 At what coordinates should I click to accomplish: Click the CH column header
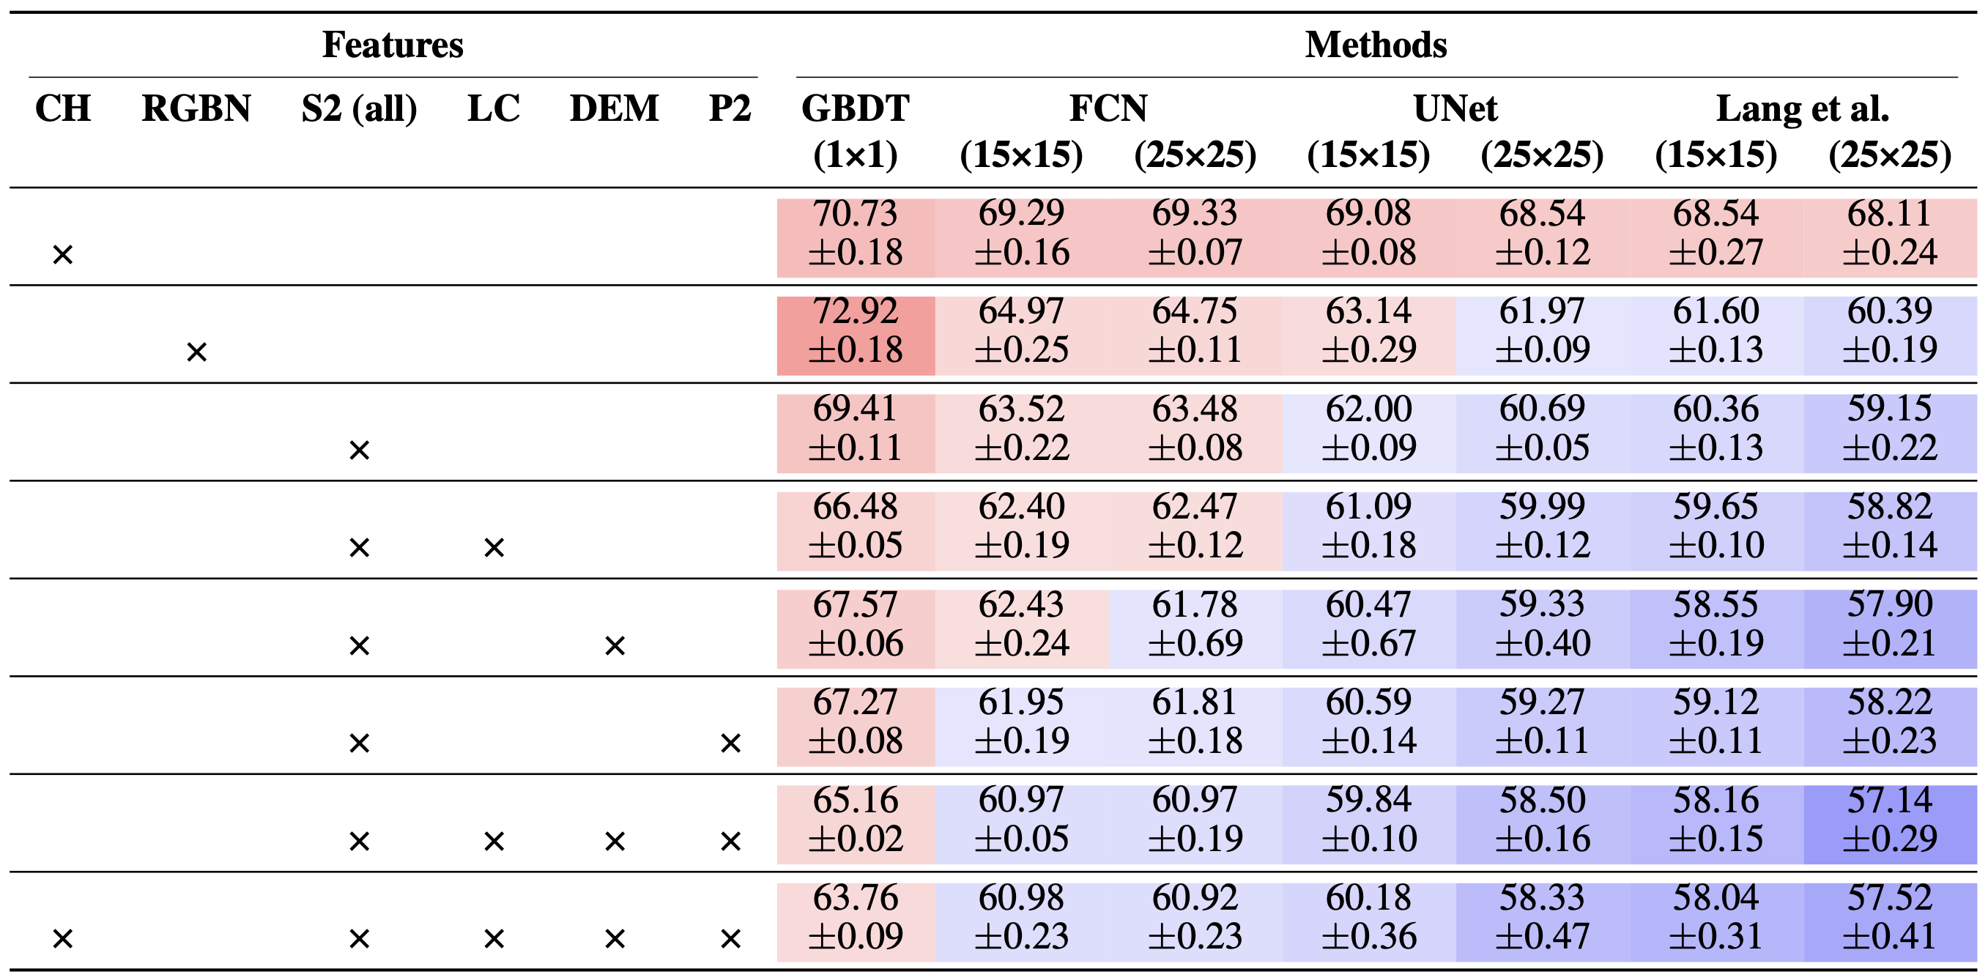pos(62,108)
